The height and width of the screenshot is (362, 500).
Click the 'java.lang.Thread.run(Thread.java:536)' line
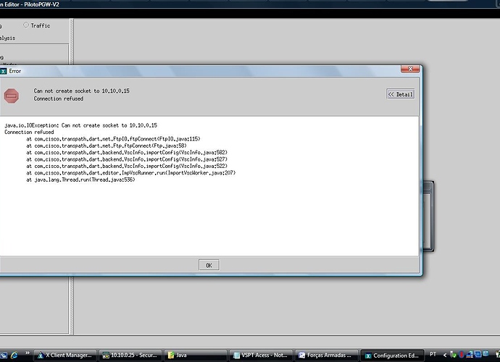(x=80, y=180)
